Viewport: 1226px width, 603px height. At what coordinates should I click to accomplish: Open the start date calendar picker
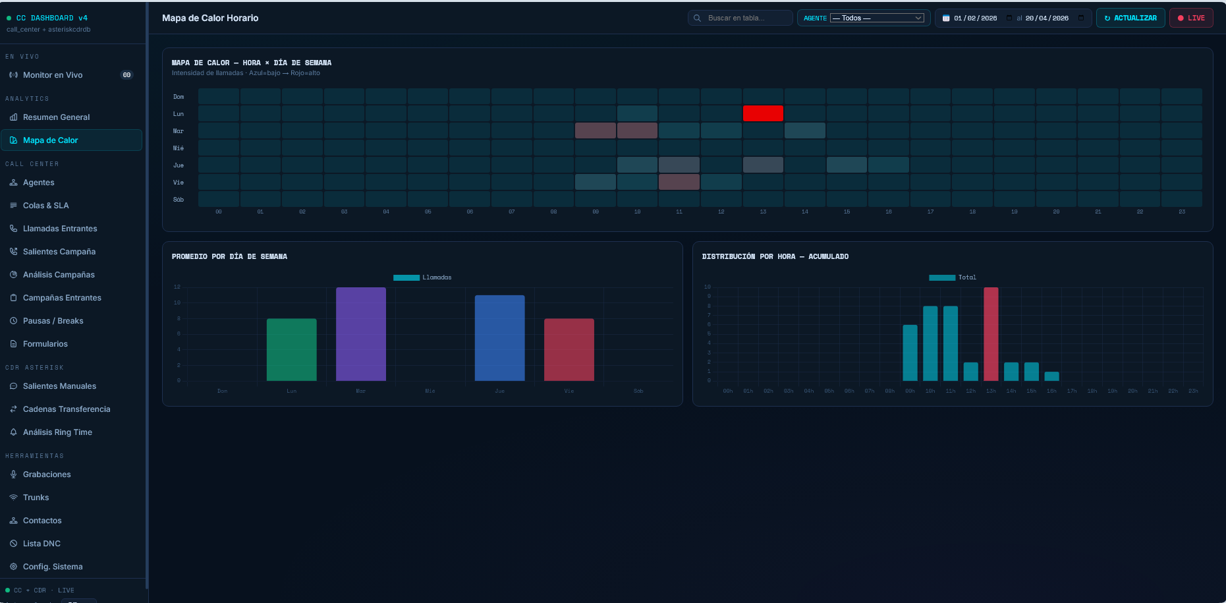click(x=1009, y=18)
